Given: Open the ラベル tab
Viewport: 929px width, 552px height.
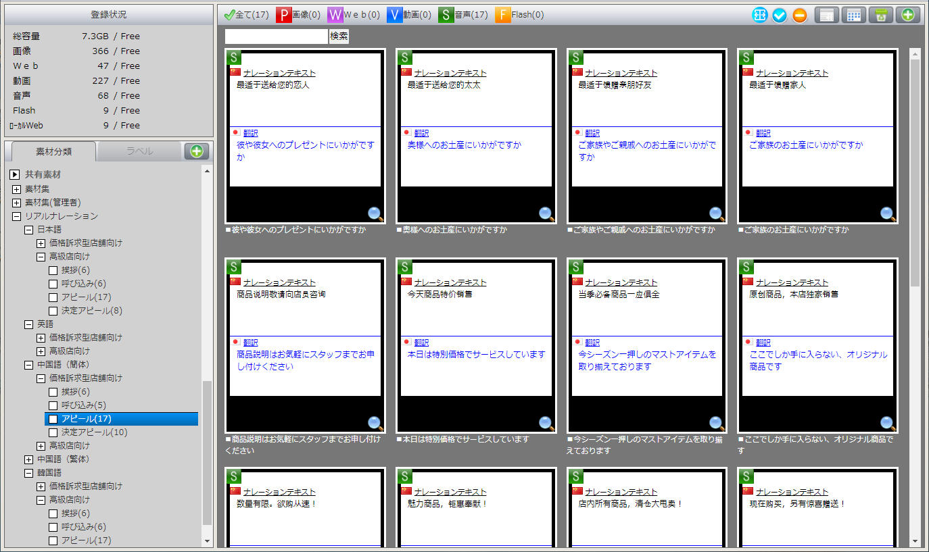Looking at the screenshot, I should click(140, 151).
